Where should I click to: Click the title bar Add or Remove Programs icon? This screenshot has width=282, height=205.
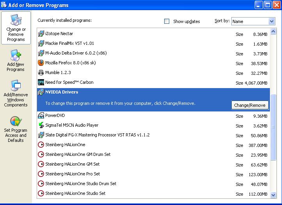(4, 5)
